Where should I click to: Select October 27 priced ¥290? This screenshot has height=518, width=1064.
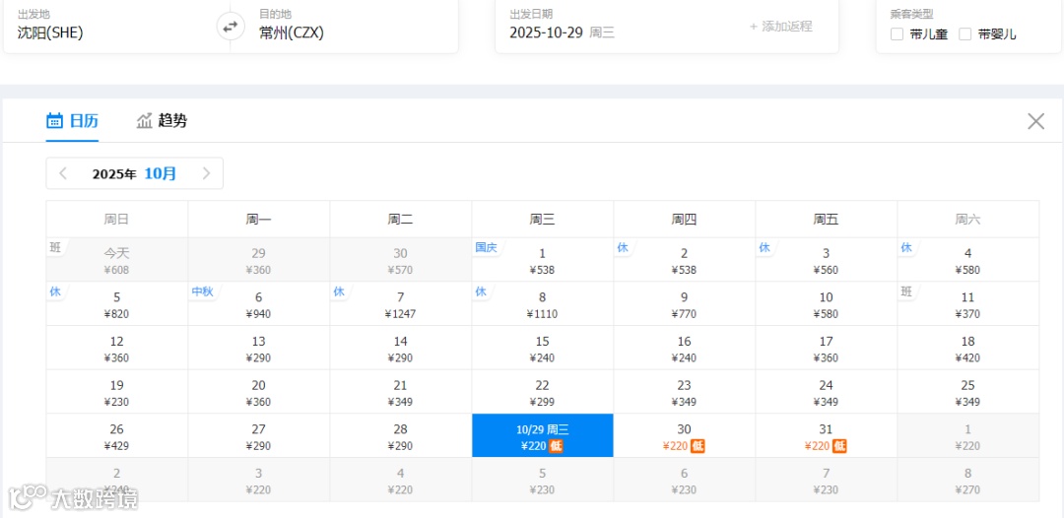[x=259, y=436]
